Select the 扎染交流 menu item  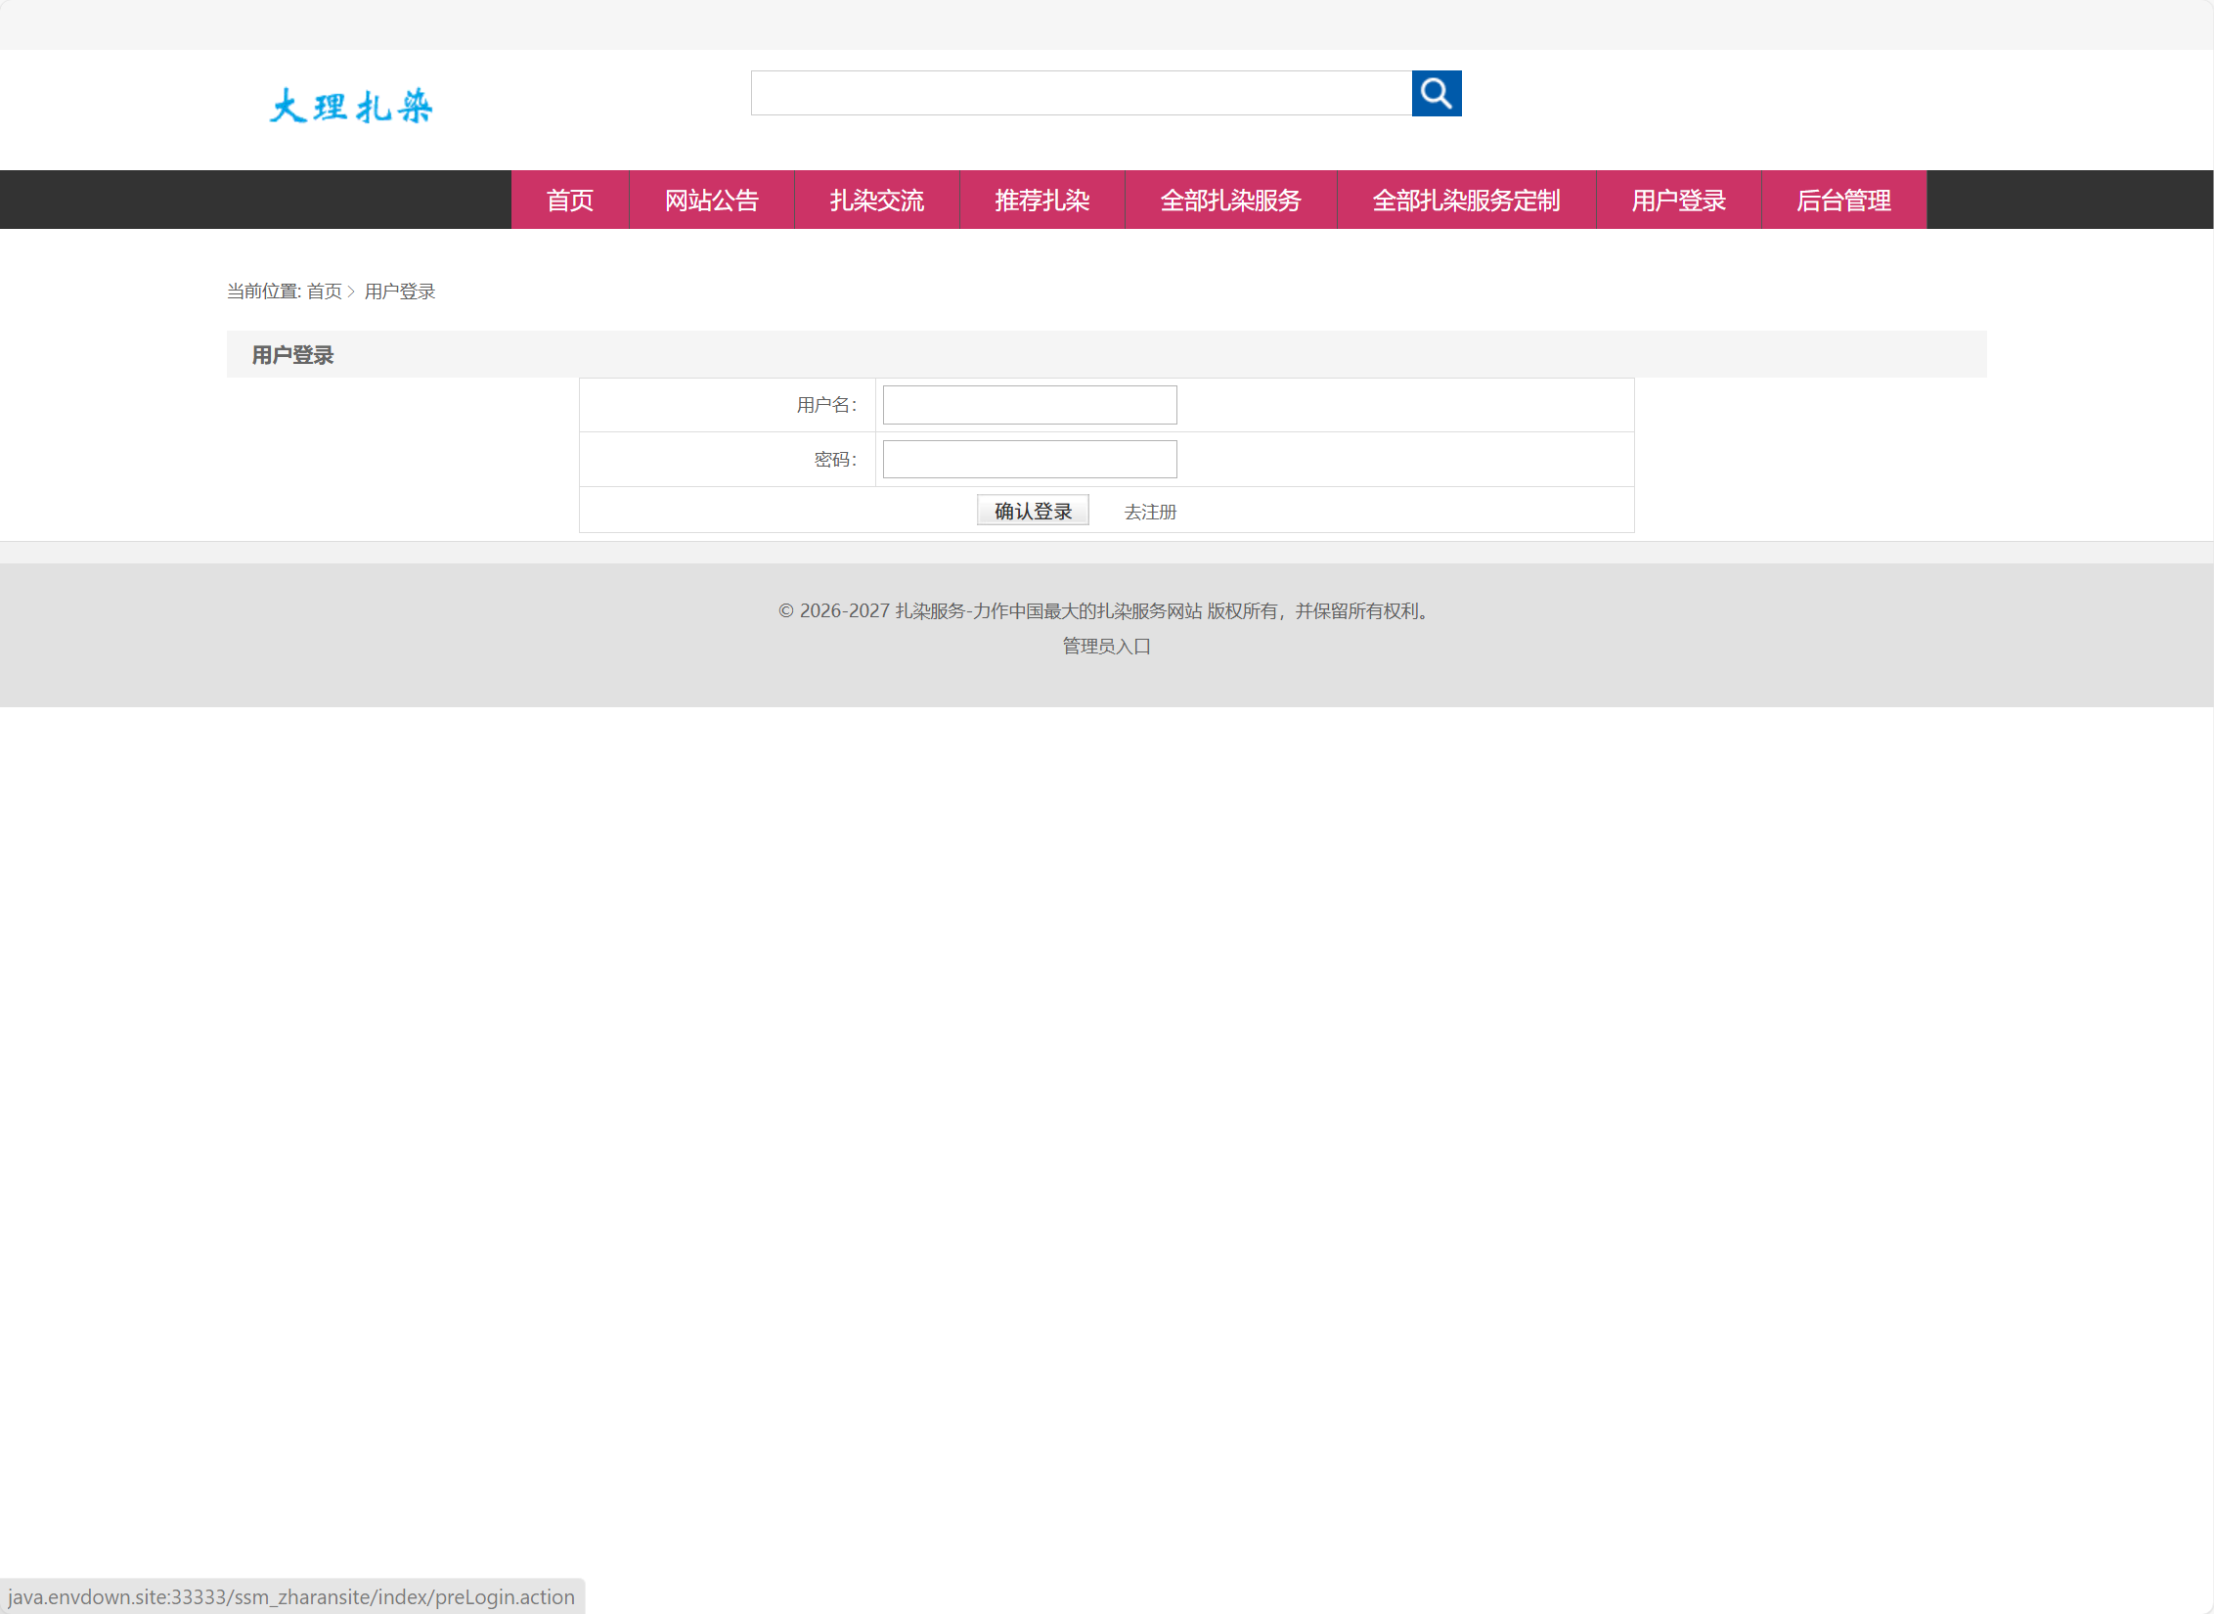[x=877, y=200]
